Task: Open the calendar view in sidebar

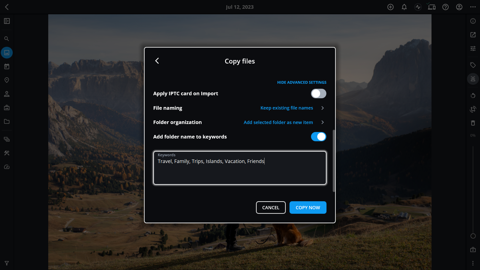Action: (7, 66)
